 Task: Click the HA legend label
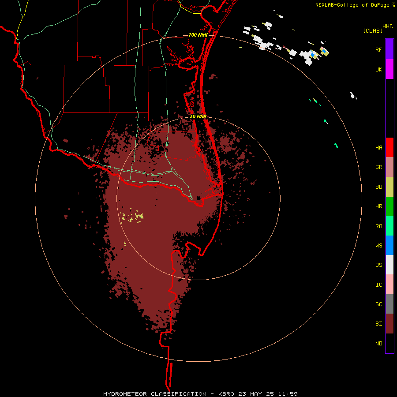pyautogui.click(x=378, y=148)
